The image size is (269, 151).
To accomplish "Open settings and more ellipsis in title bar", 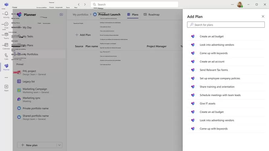I will [x=232, y=5].
